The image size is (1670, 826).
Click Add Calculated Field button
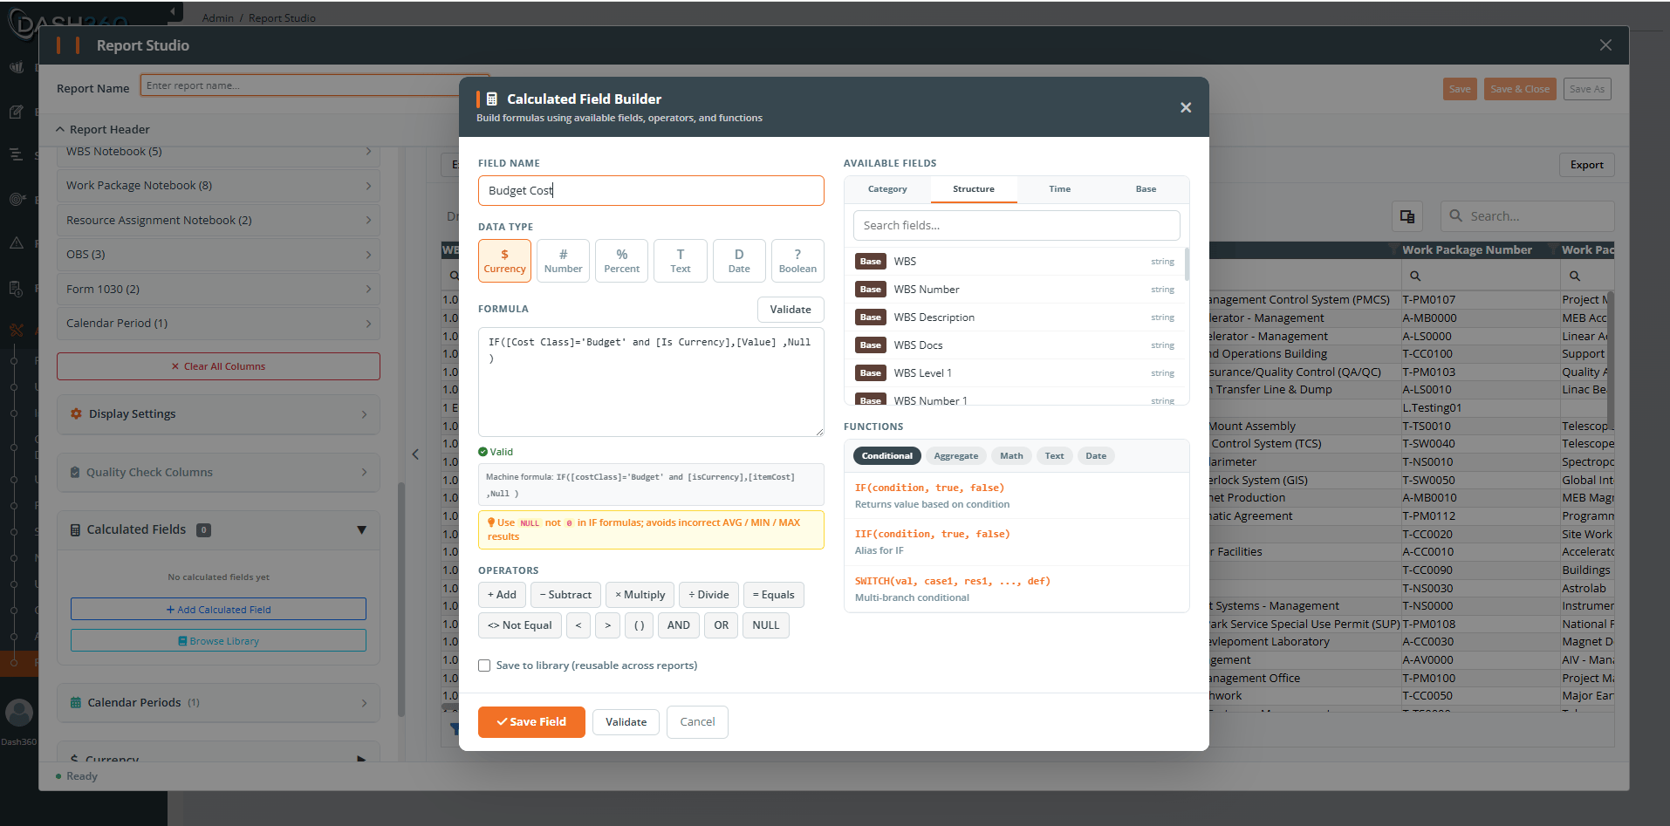[x=218, y=610]
